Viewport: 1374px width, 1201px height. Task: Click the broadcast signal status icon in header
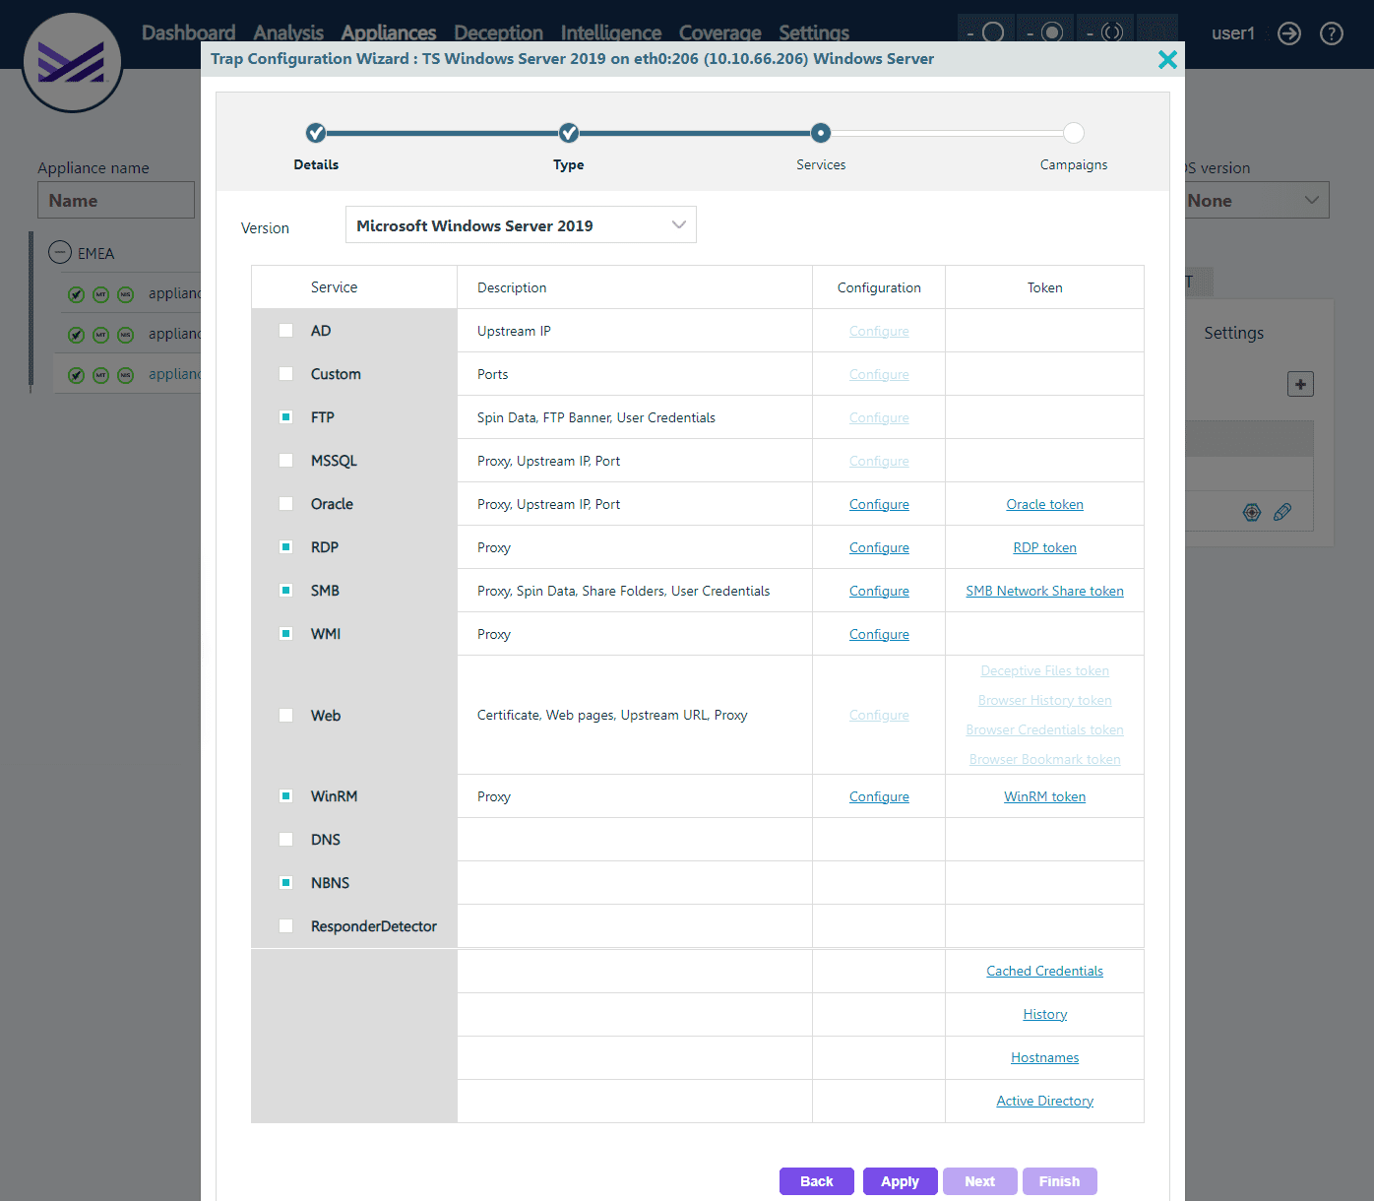[x=1111, y=32]
